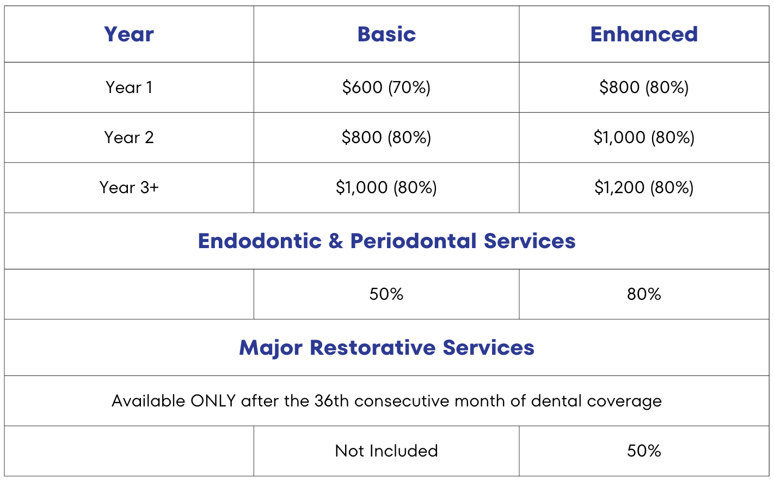Click the $1,000 (80%) Enhanced Year 2 cell

pyautogui.click(x=644, y=137)
